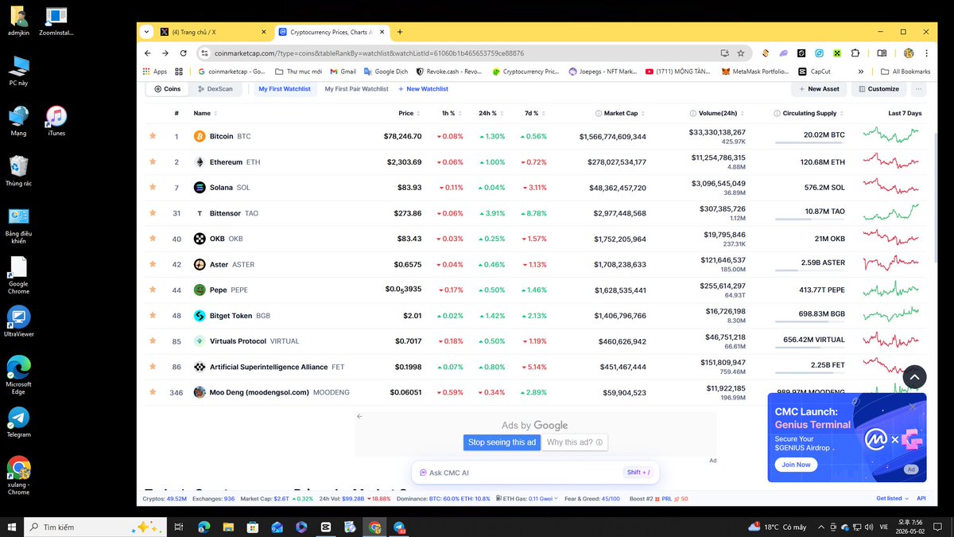Sort the table by Name column
Image resolution: width=954 pixels, height=537 pixels.
(x=204, y=113)
